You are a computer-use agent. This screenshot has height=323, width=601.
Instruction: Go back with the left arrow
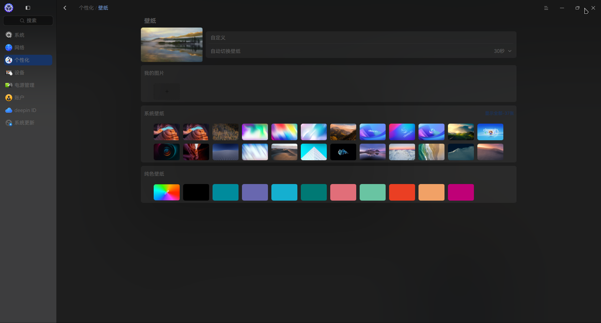pos(65,8)
